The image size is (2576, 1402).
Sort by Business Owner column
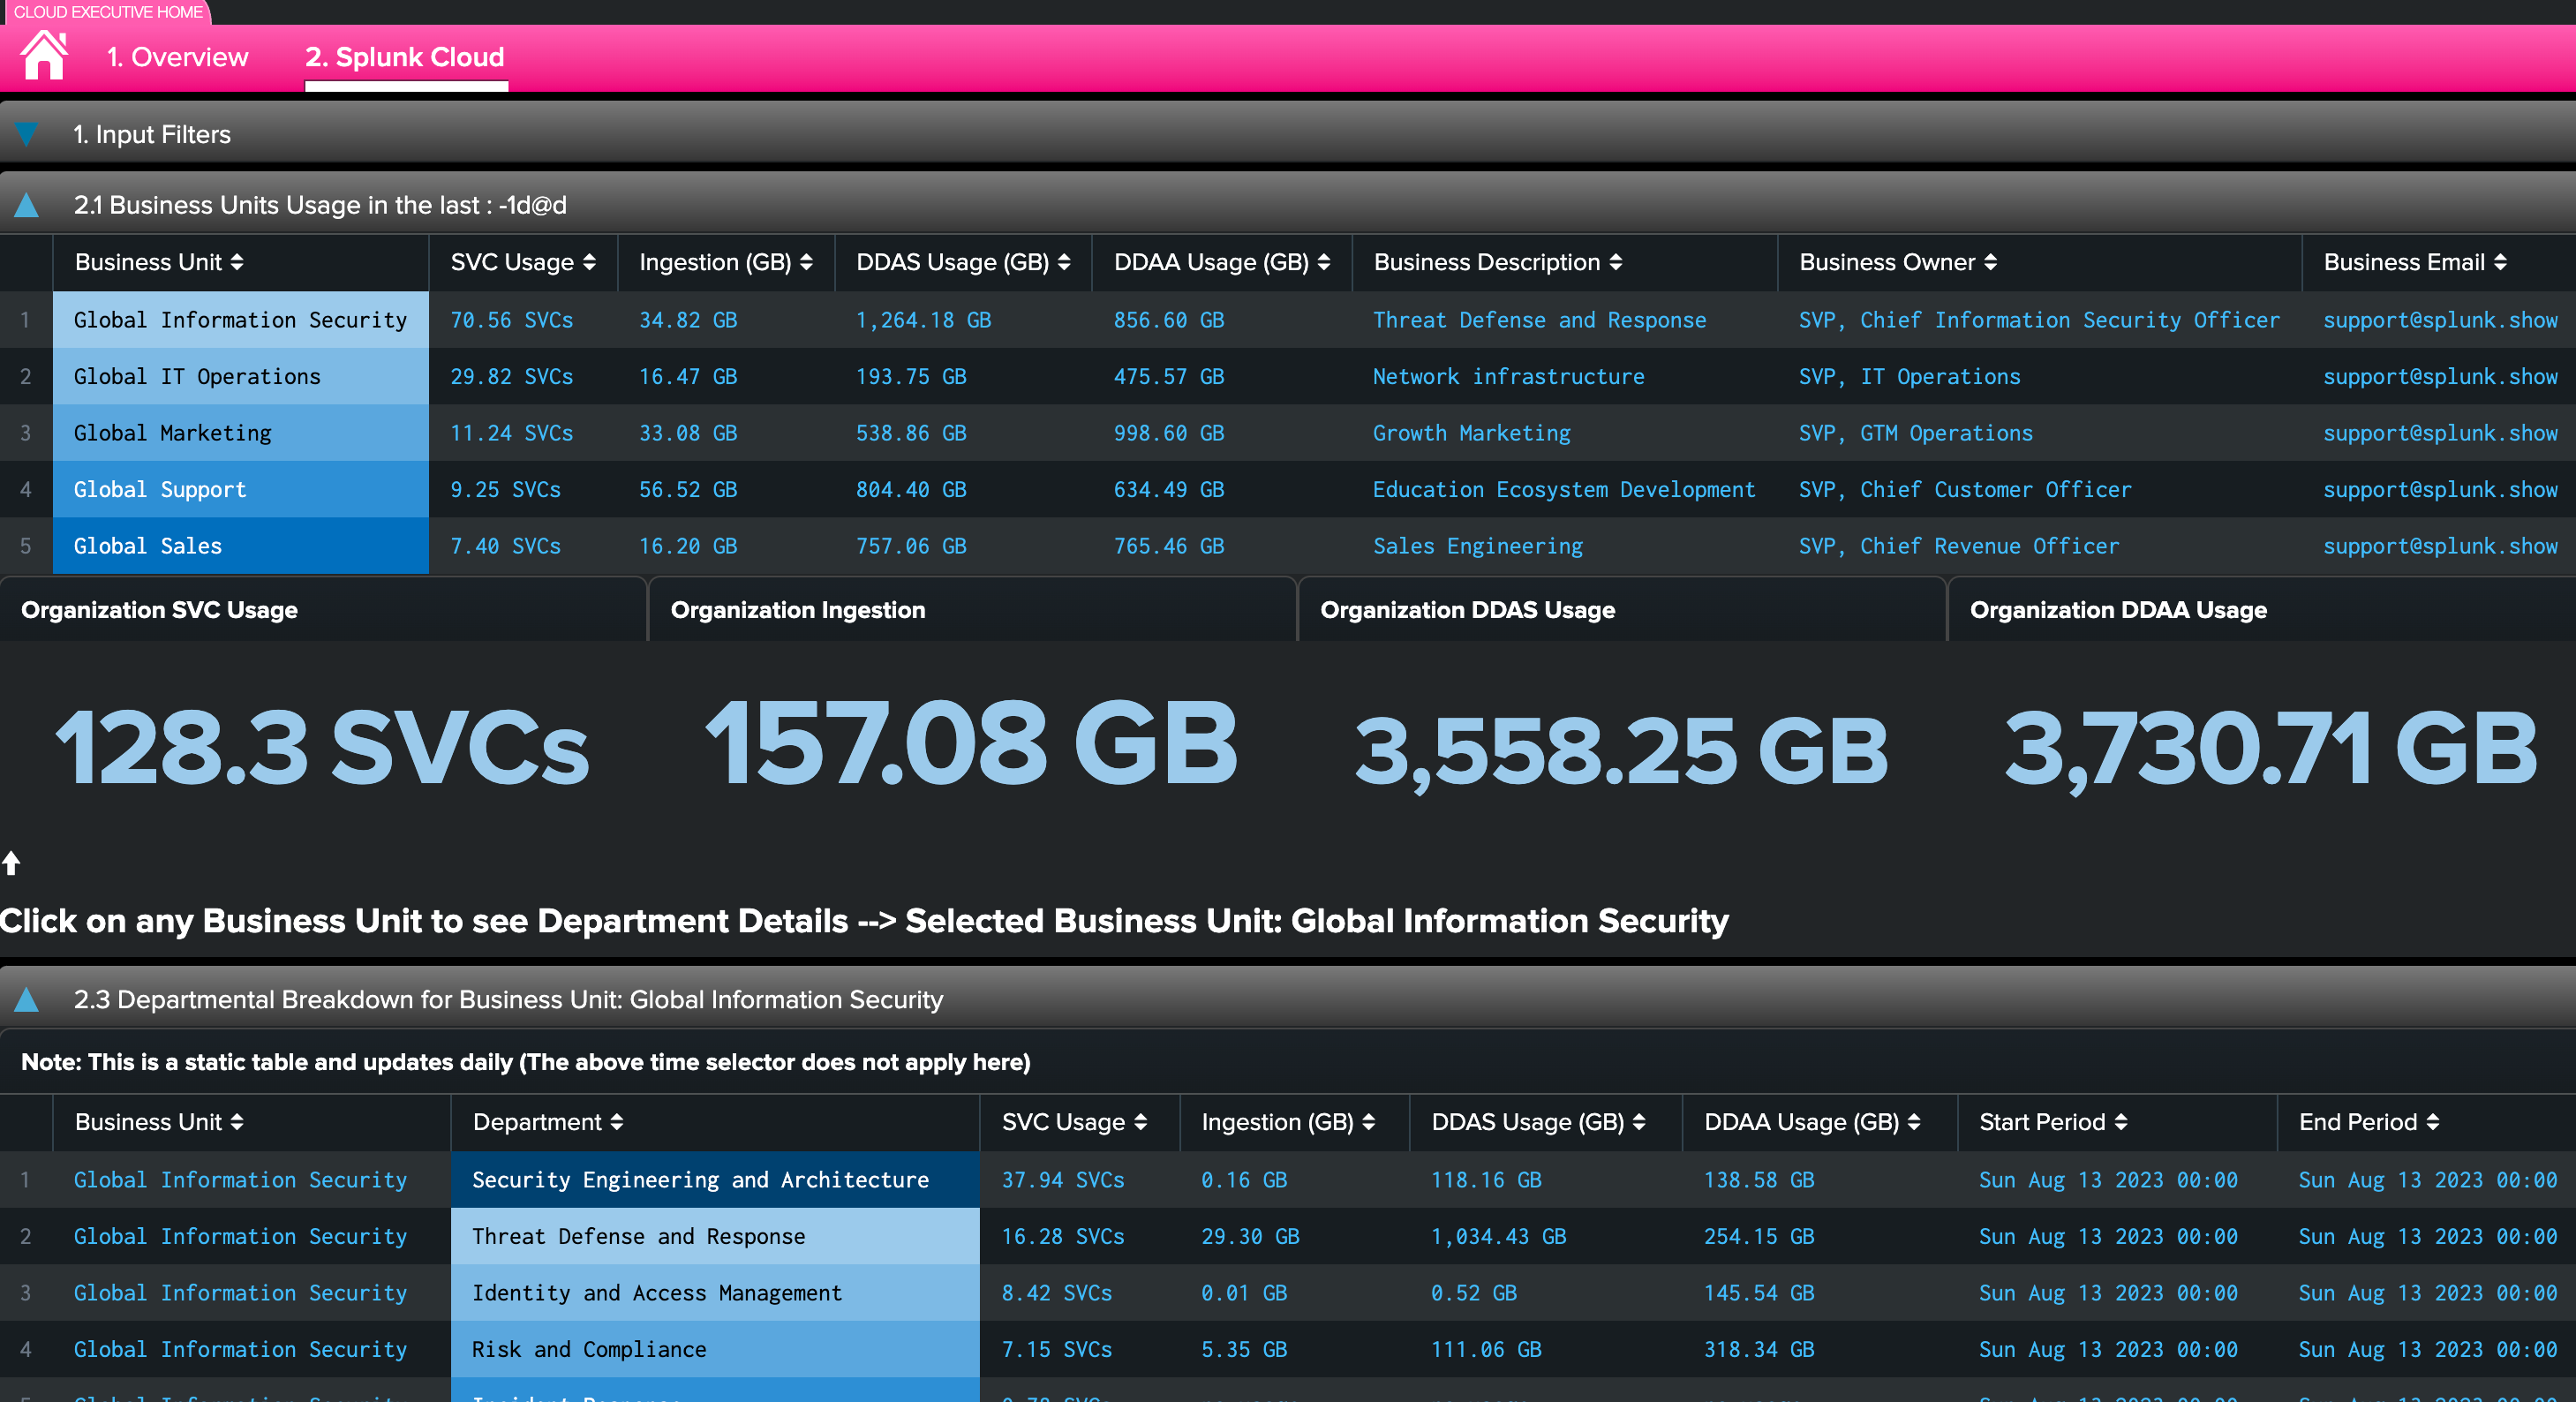[x=1898, y=262]
